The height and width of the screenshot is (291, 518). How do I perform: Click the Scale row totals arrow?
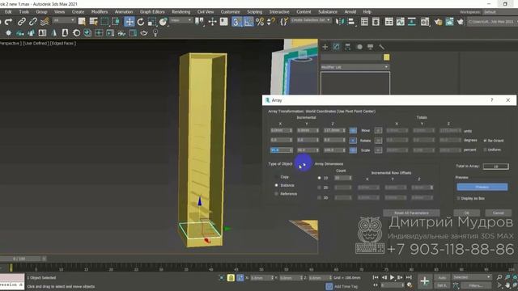(x=378, y=150)
